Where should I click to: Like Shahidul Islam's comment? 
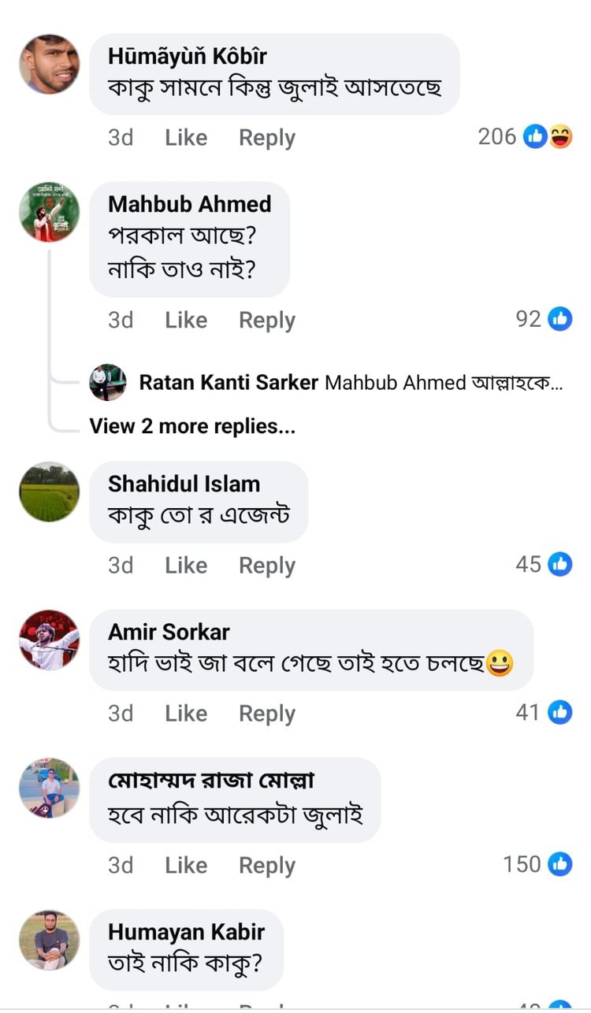(186, 565)
